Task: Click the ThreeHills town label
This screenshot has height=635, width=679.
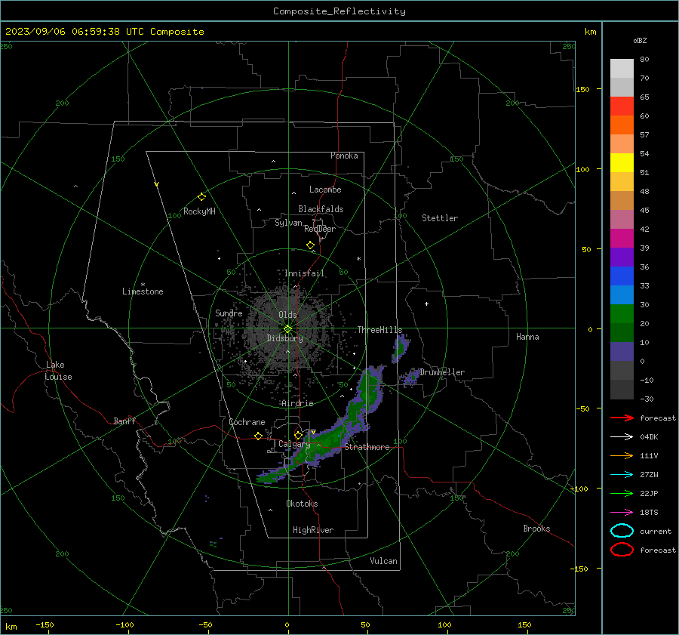Action: tap(379, 330)
